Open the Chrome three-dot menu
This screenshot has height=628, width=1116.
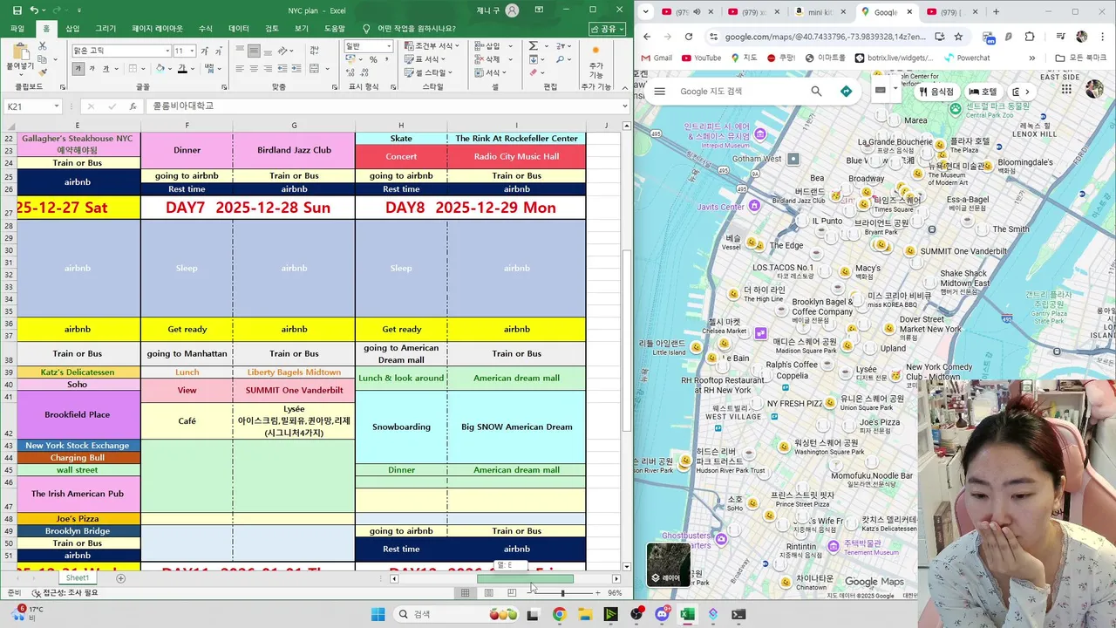(x=1104, y=37)
